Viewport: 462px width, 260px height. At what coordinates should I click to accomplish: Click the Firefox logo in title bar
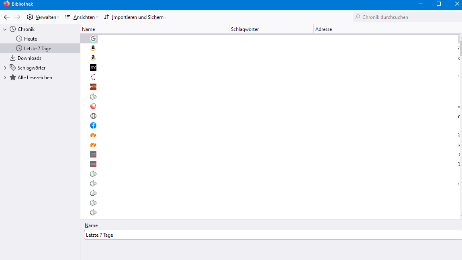click(6, 4)
